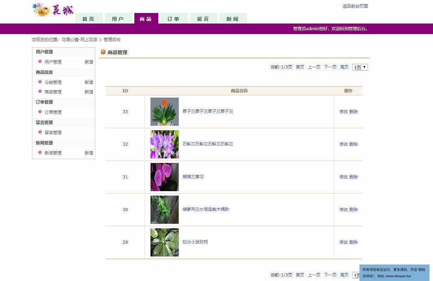
Task: Click 修改 for product ID 32
Action: click(x=344, y=144)
